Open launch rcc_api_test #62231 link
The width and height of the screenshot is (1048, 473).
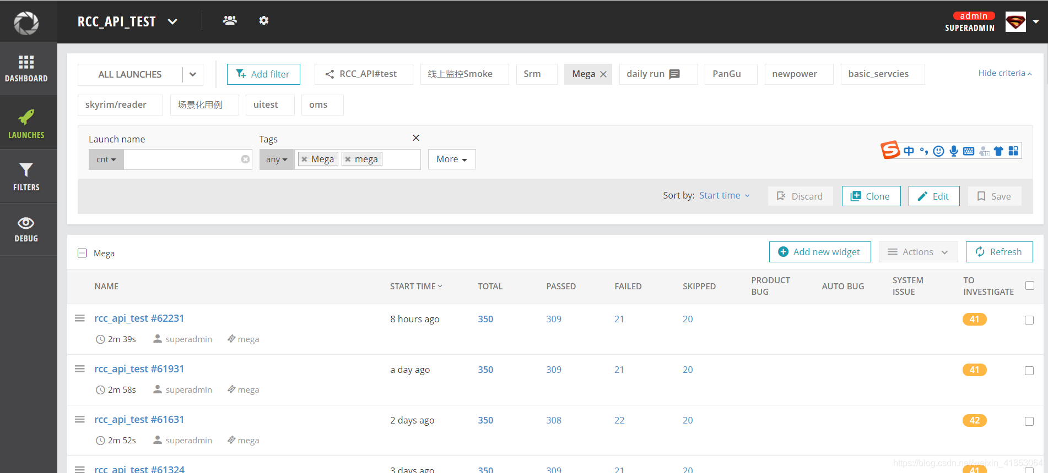[x=139, y=318]
